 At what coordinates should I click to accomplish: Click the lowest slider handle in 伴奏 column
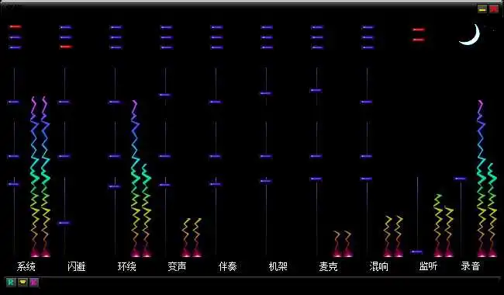pyautogui.click(x=215, y=184)
